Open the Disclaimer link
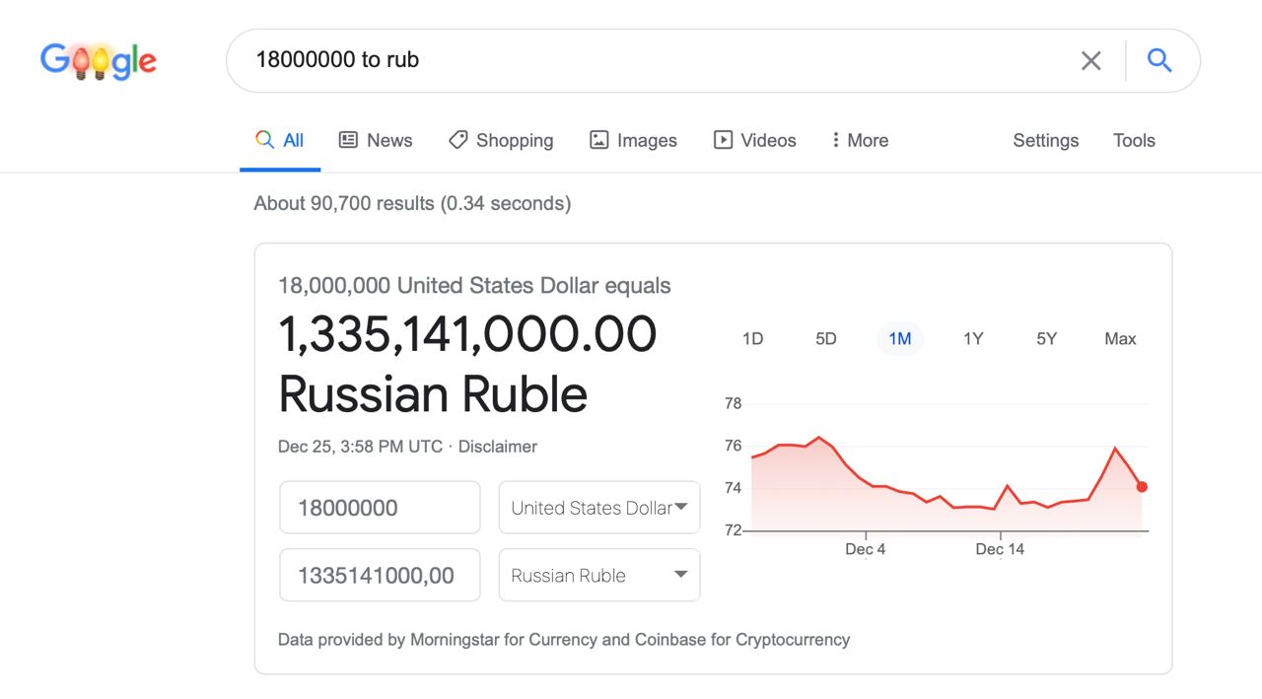 click(498, 447)
